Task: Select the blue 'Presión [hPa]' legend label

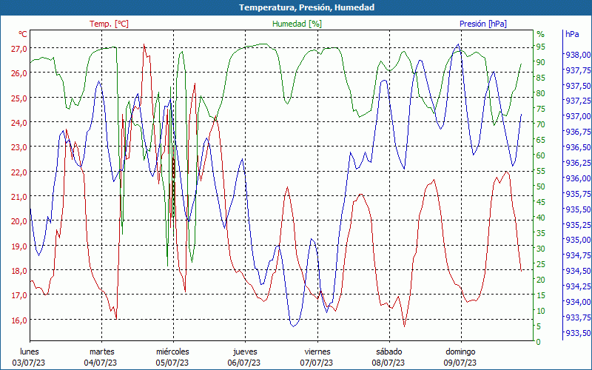Action: [x=483, y=24]
